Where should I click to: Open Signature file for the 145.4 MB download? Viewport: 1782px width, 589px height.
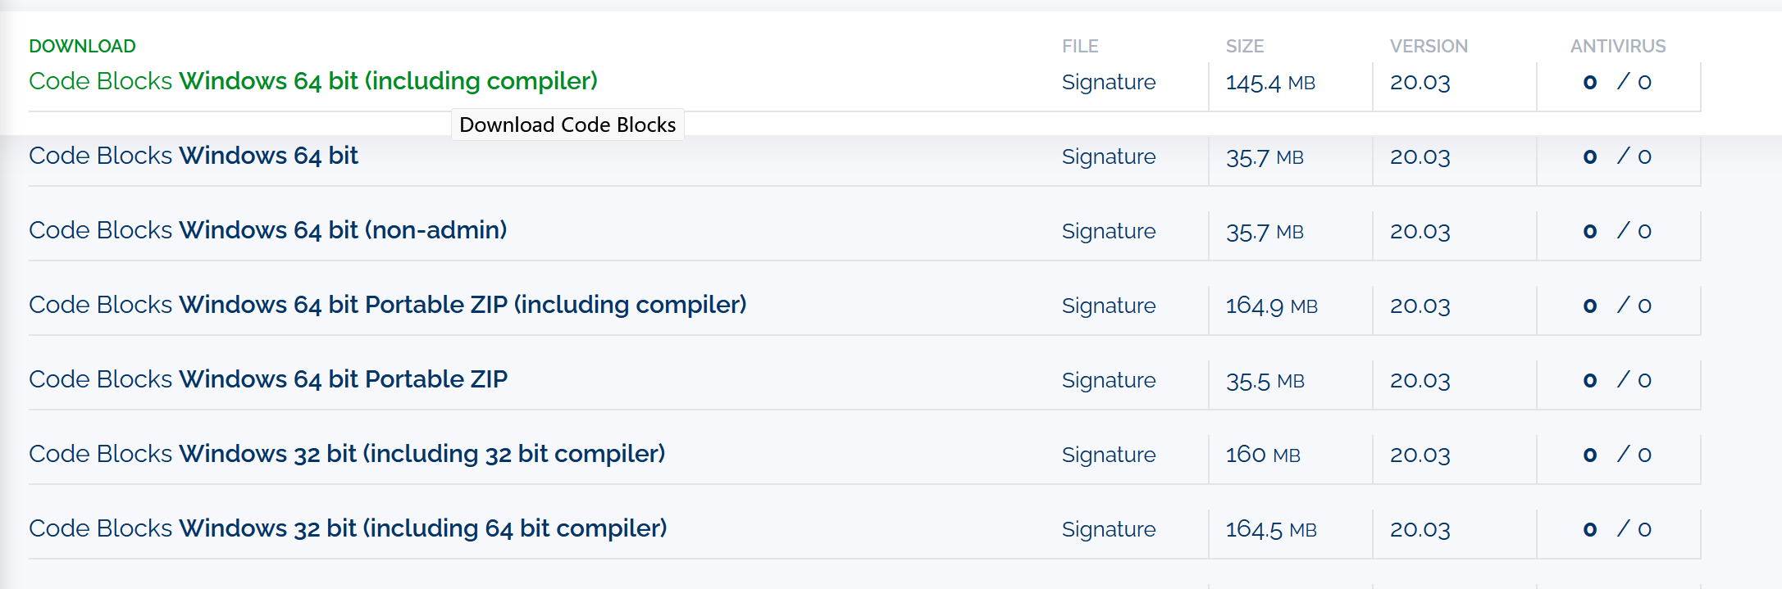coord(1109,82)
